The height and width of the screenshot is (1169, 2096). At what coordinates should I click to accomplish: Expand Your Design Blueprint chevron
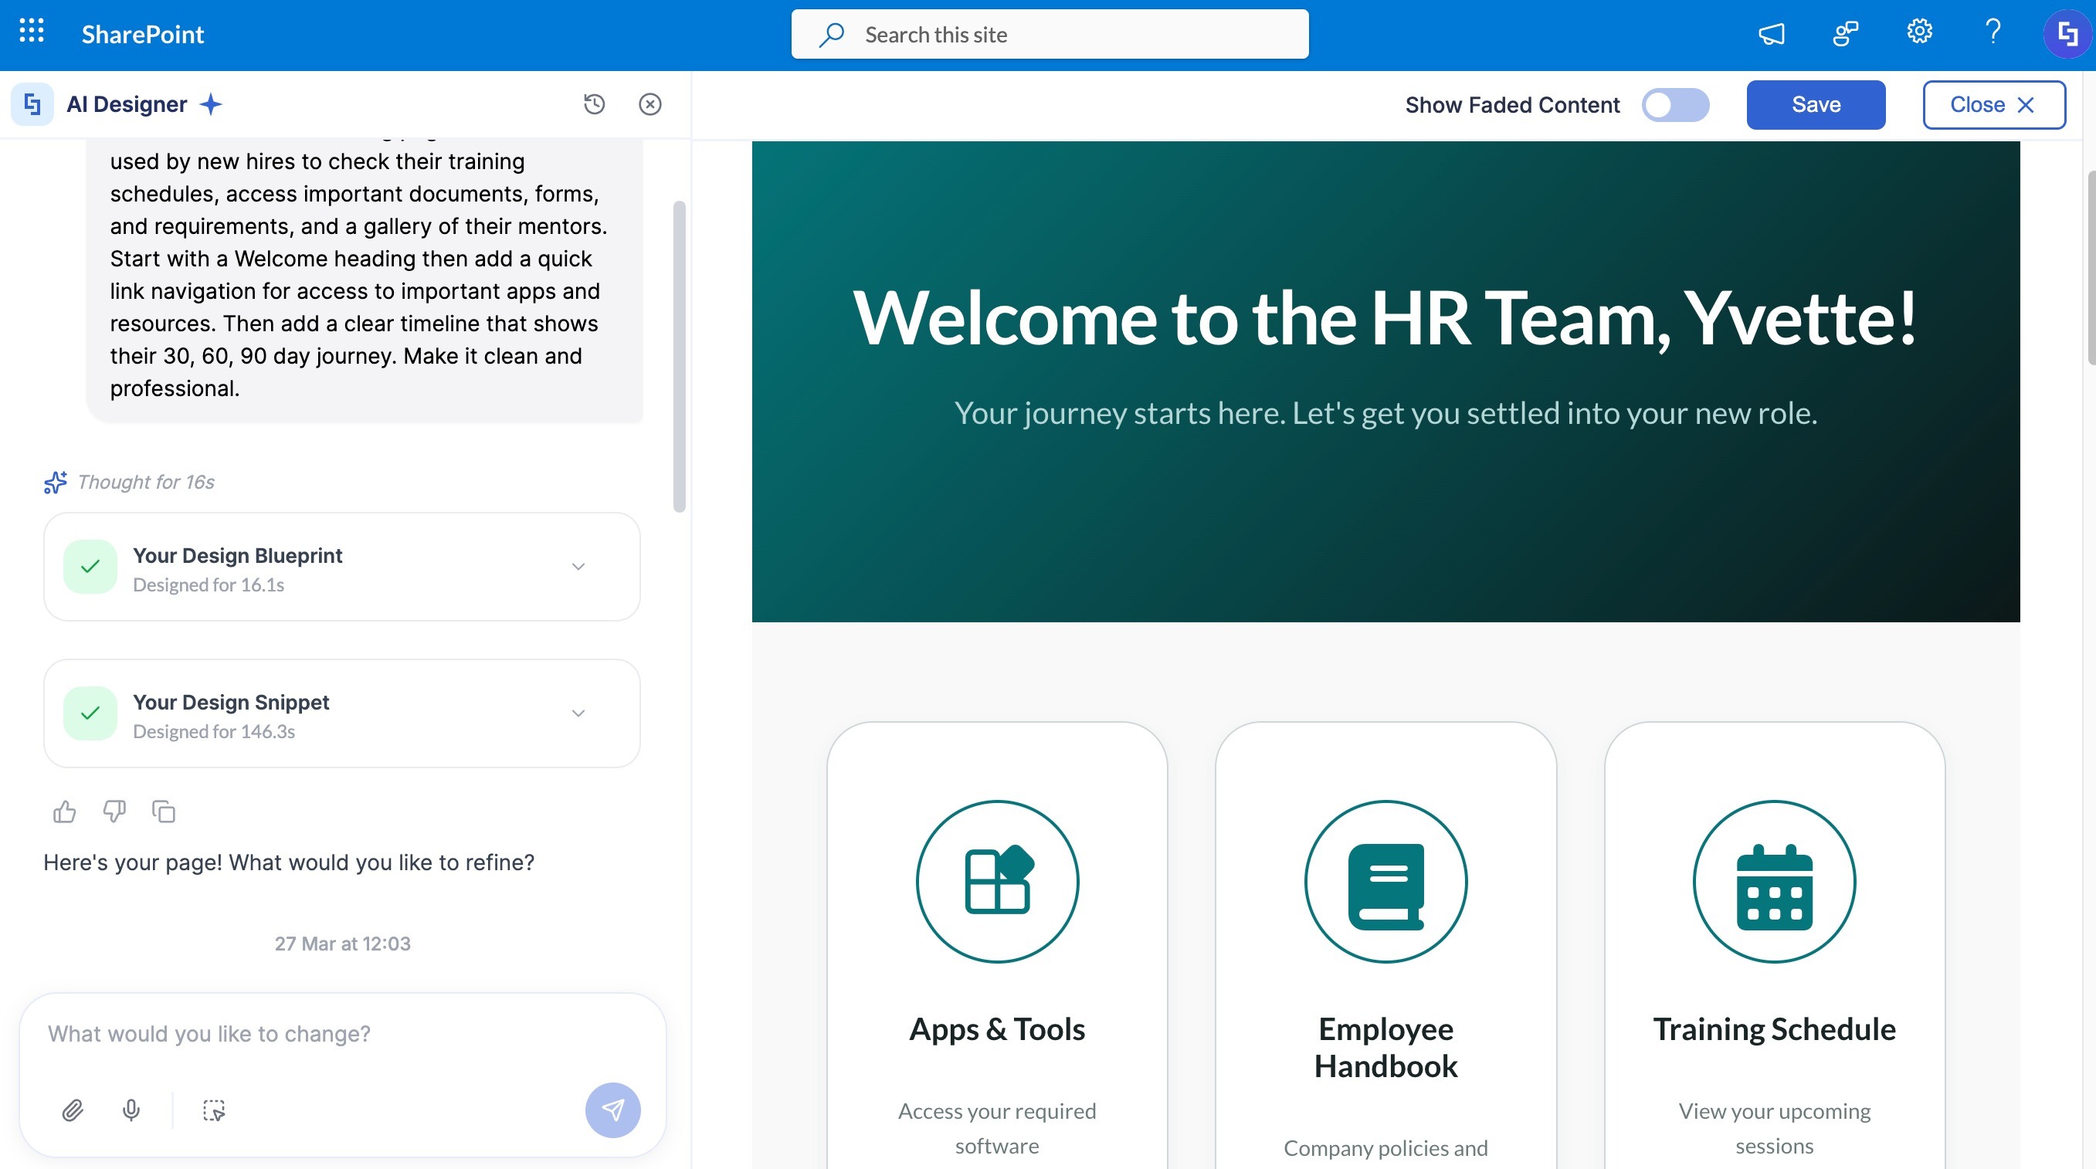pyautogui.click(x=578, y=566)
